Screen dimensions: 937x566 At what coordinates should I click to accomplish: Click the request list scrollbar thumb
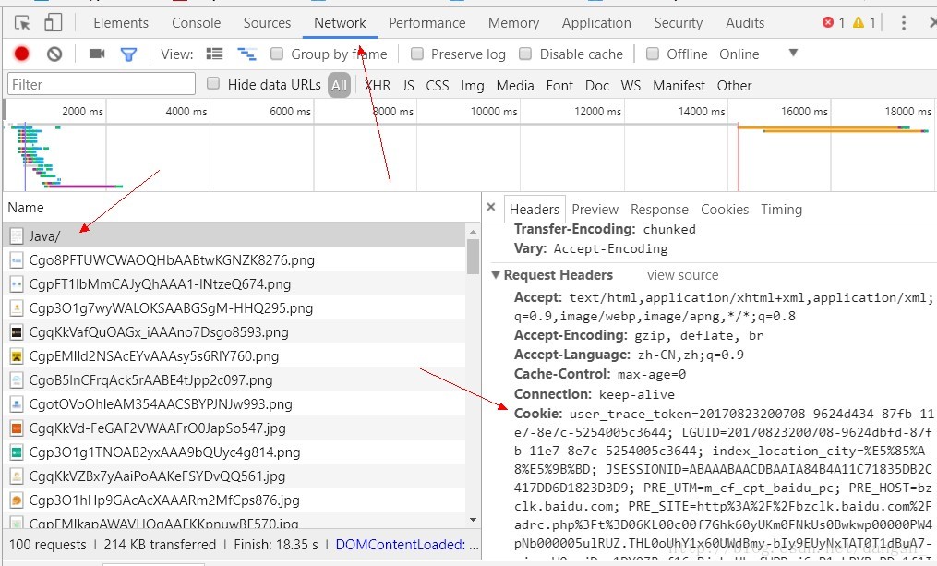tap(473, 256)
